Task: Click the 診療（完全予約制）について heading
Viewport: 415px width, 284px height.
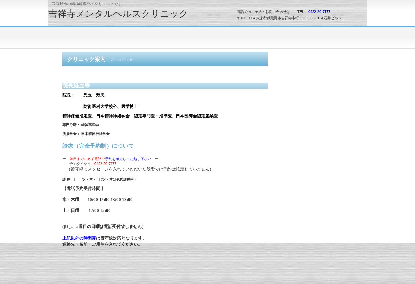Action: click(98, 146)
